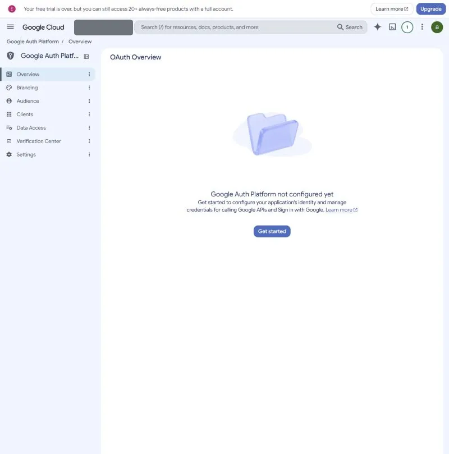Open Verification Center in sidebar
Screen dimensions: 449x454
(48, 141)
